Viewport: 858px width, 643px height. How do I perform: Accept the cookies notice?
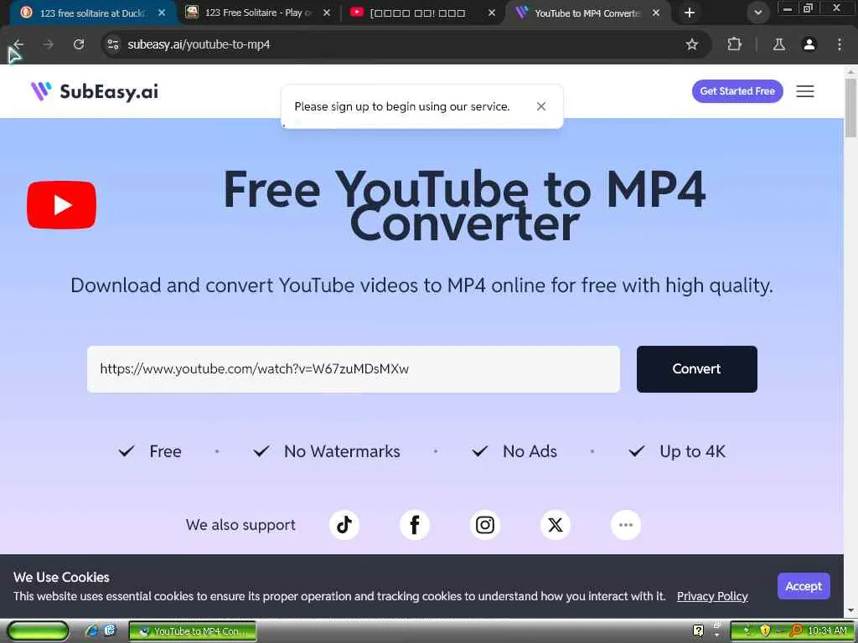click(x=804, y=586)
